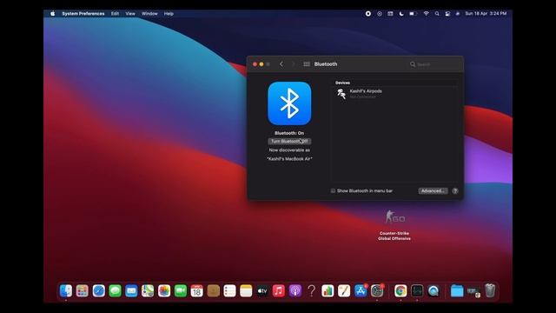Click the System Preferences search field
The image size is (556, 313).
pos(434,64)
